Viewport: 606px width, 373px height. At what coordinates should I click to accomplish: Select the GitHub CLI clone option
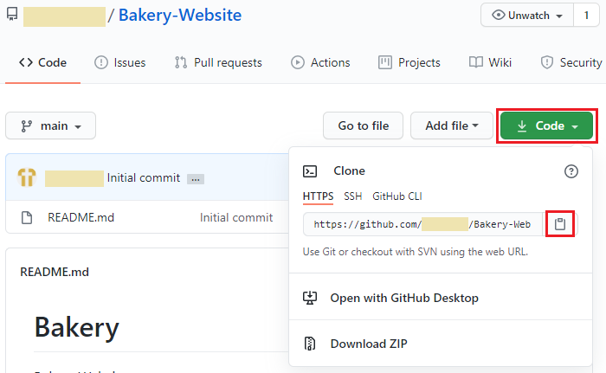tap(396, 196)
